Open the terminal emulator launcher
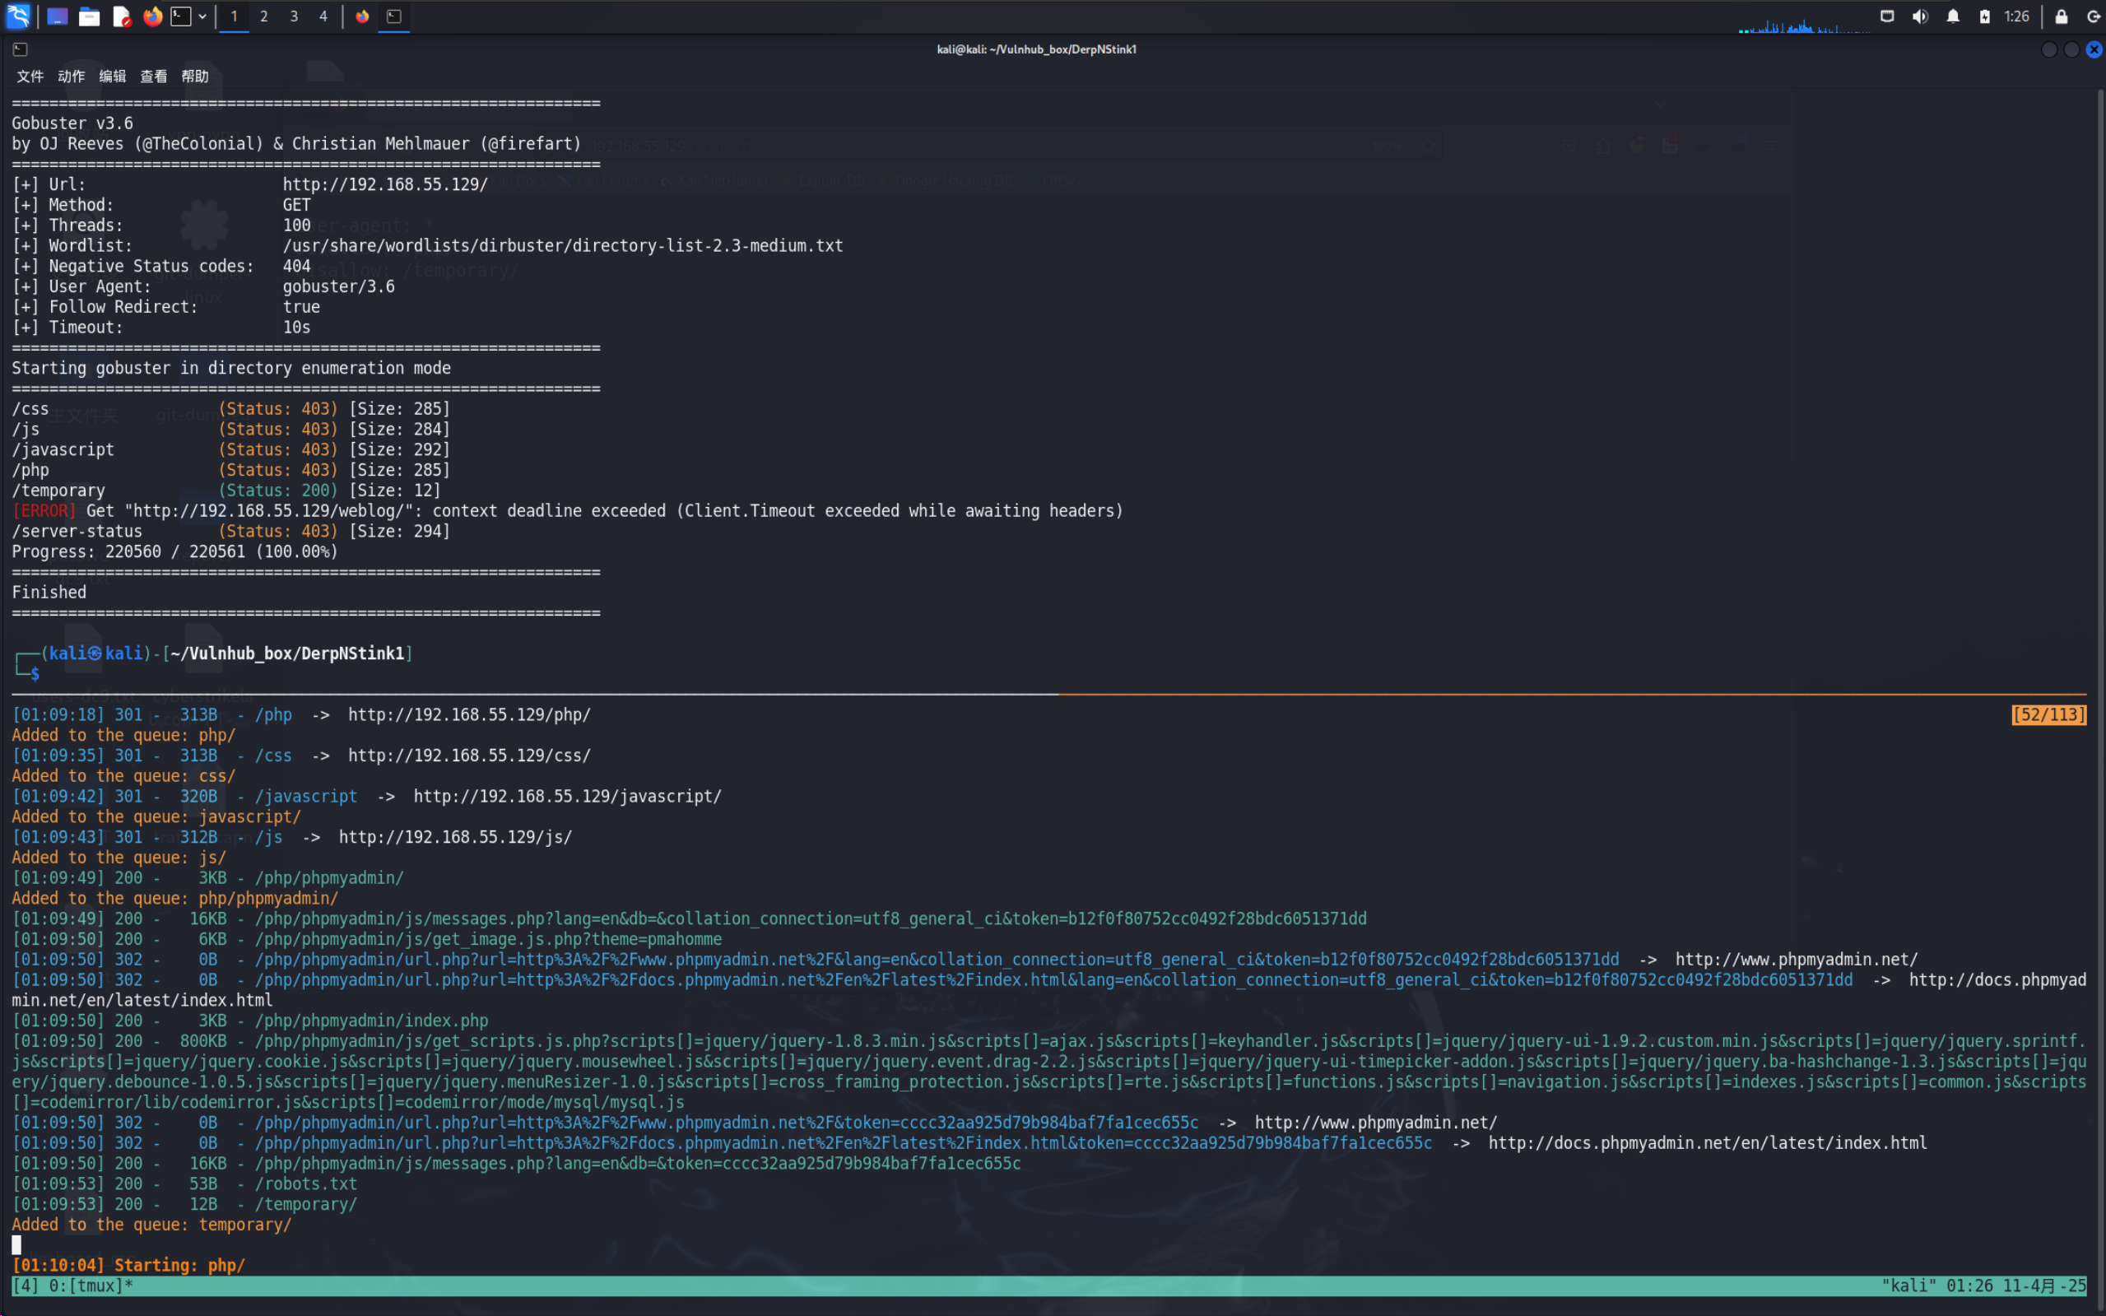 coord(181,16)
